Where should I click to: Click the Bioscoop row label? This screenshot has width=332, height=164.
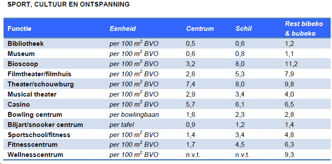coord(23,64)
